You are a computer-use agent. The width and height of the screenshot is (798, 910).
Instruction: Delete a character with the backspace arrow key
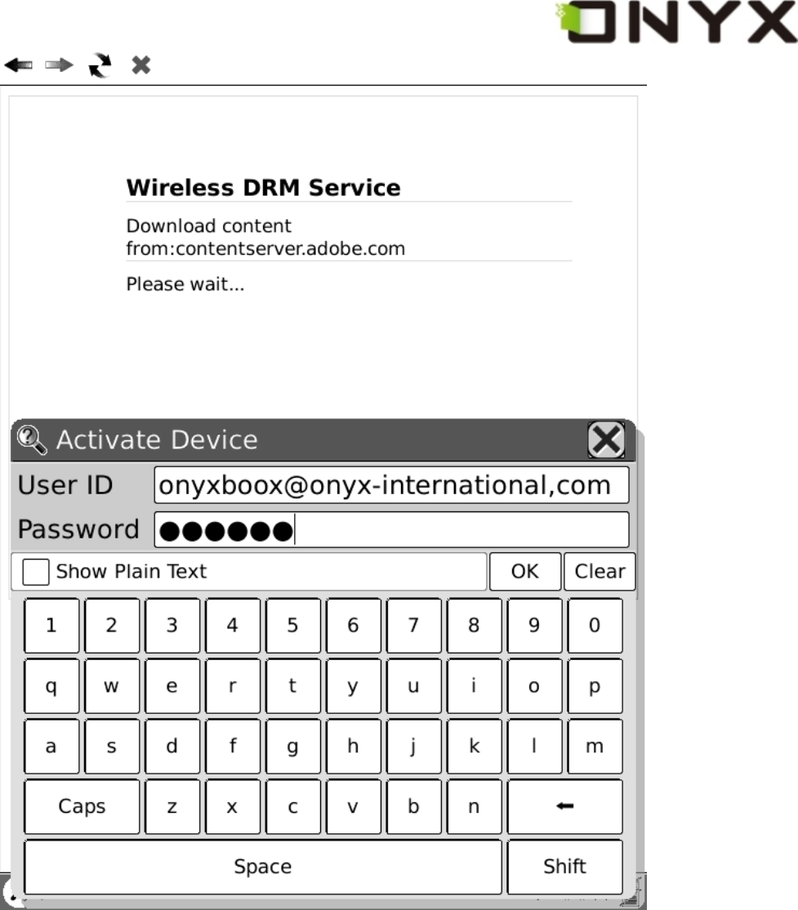pyautogui.click(x=564, y=807)
